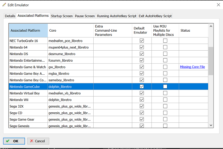This screenshot has height=149, width=223.
Task: Select the NEC TurboGrafx-16 platform row
Action: (108, 41)
